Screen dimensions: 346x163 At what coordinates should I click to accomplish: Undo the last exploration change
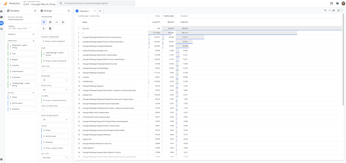[325, 10]
